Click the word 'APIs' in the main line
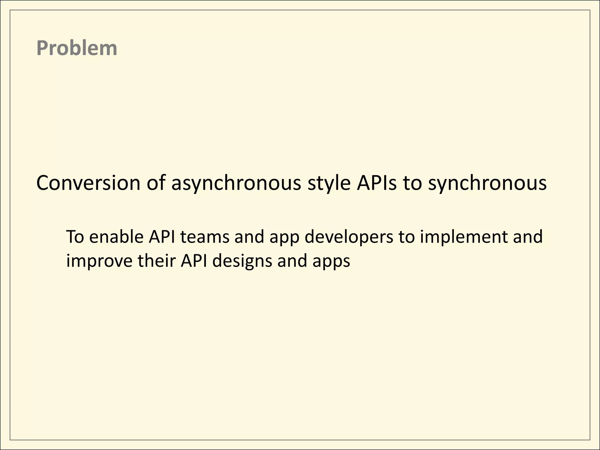The image size is (600, 450). tap(377, 183)
